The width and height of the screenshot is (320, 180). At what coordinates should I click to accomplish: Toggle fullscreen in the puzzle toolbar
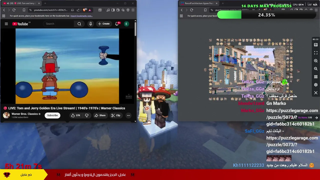[316, 53]
